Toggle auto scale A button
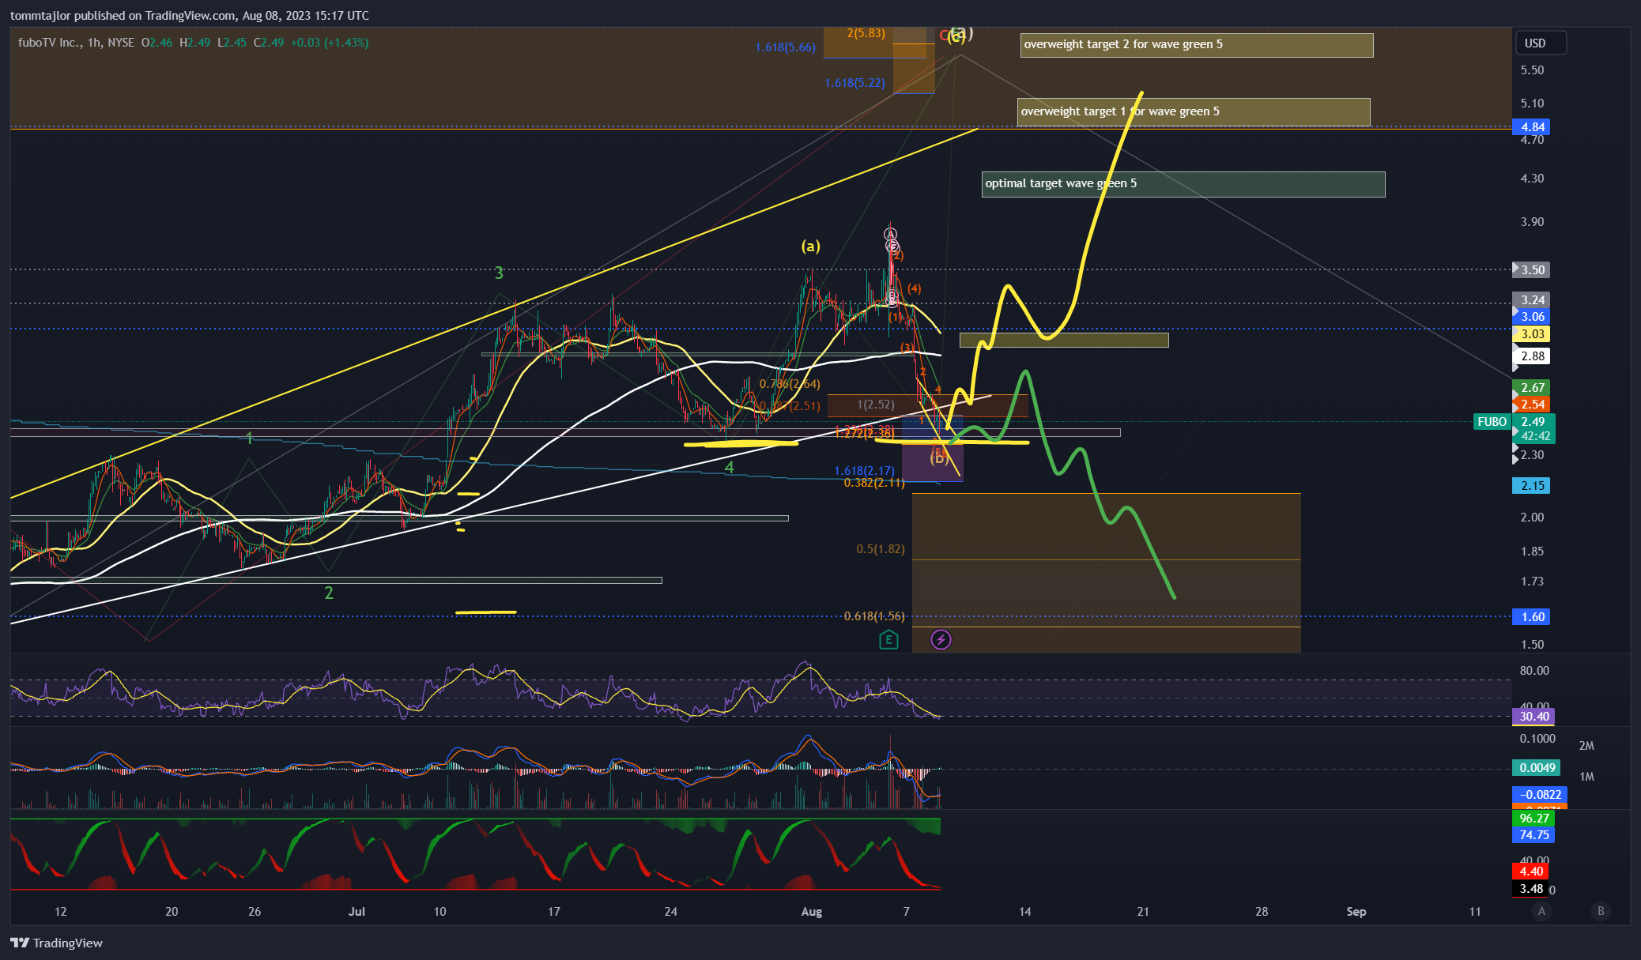1641x960 pixels. pyautogui.click(x=1541, y=911)
